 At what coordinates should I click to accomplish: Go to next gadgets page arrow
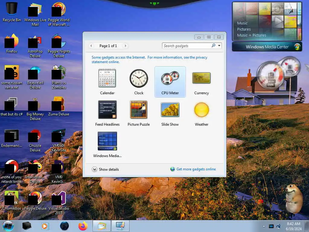coord(125,46)
